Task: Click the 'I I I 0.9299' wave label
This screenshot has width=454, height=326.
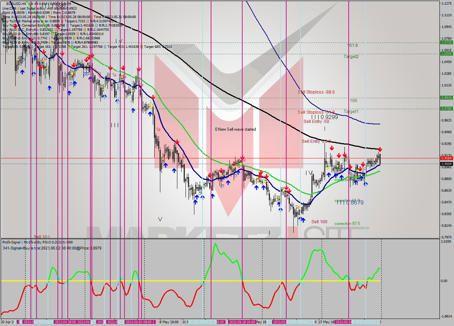Action: (x=325, y=117)
